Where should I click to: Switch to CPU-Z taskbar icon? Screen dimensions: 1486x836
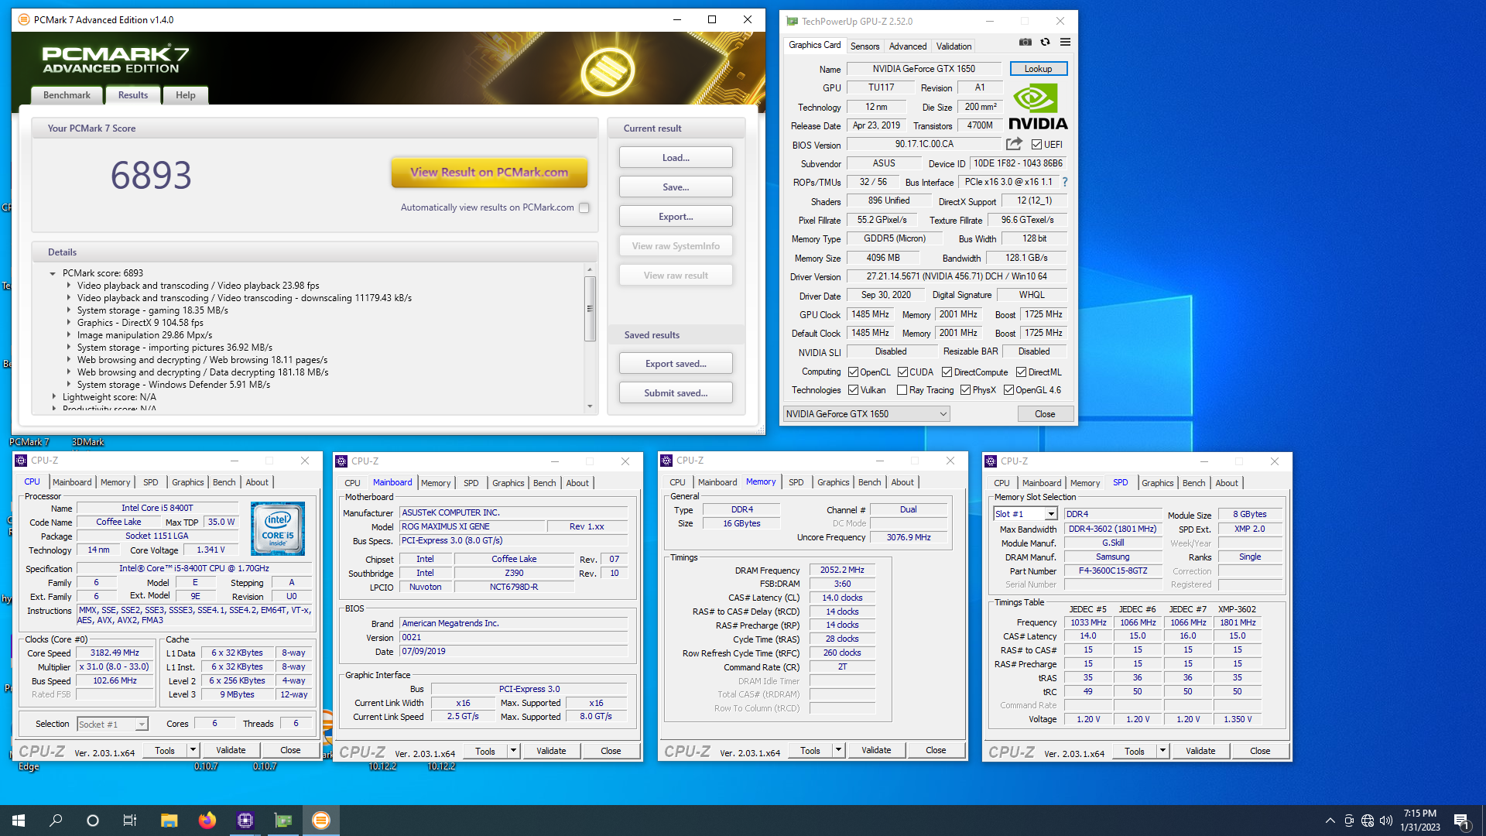245,821
